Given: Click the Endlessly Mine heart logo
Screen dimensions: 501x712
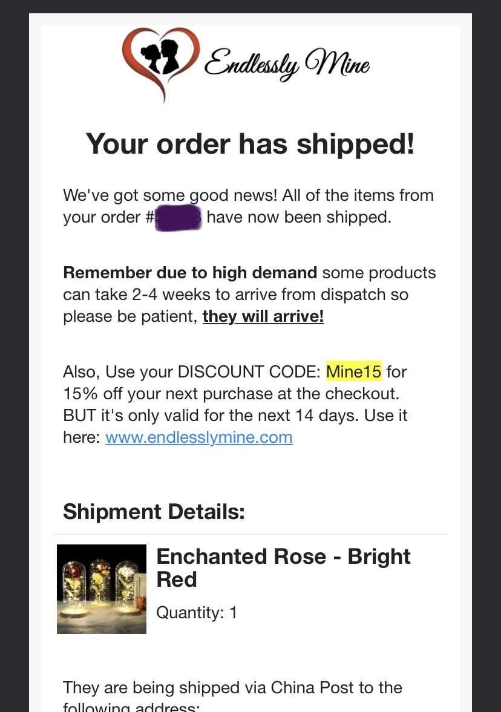Looking at the screenshot, I should [161, 65].
